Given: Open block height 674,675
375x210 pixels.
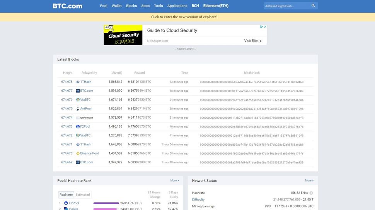Looking at the screenshot, I should [67, 109].
